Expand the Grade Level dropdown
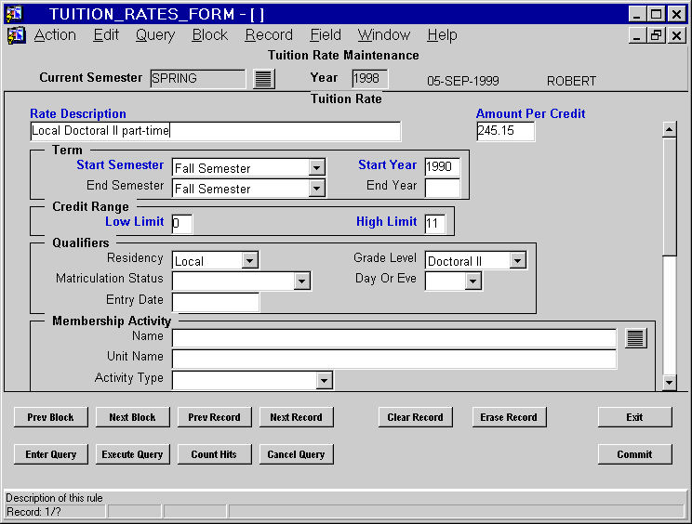This screenshot has width=692, height=524. tap(517, 260)
